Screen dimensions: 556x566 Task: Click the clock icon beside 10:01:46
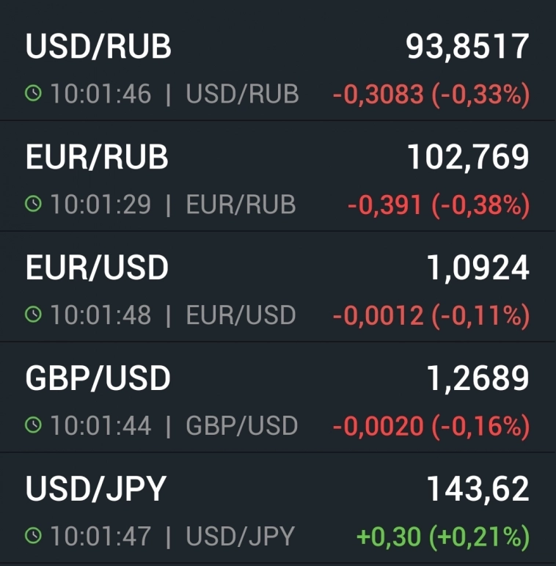click(34, 94)
